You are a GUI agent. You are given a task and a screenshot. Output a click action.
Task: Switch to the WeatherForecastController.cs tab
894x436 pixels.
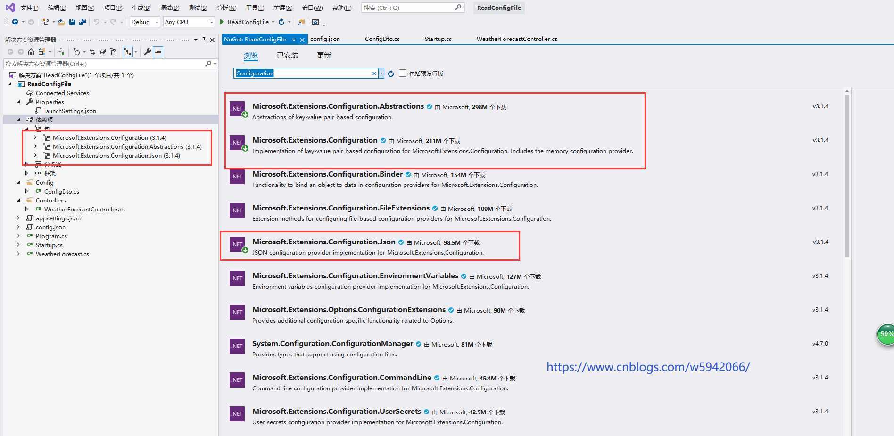tap(517, 39)
